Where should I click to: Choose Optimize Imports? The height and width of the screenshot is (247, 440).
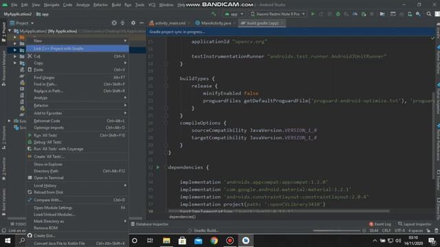point(78,128)
